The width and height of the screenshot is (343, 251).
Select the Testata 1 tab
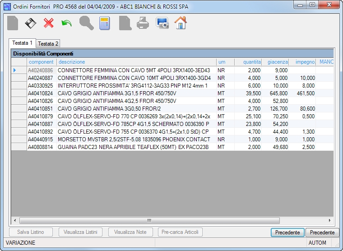coord(22,43)
